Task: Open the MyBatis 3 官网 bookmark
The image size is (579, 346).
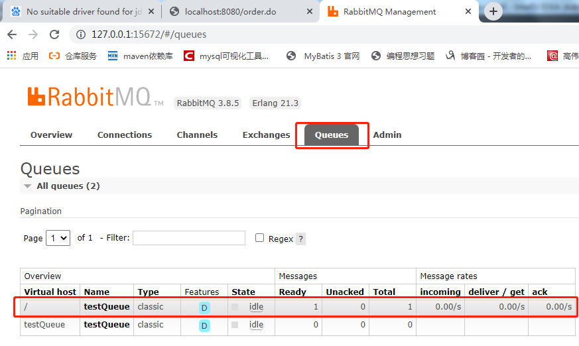Action: [x=323, y=56]
